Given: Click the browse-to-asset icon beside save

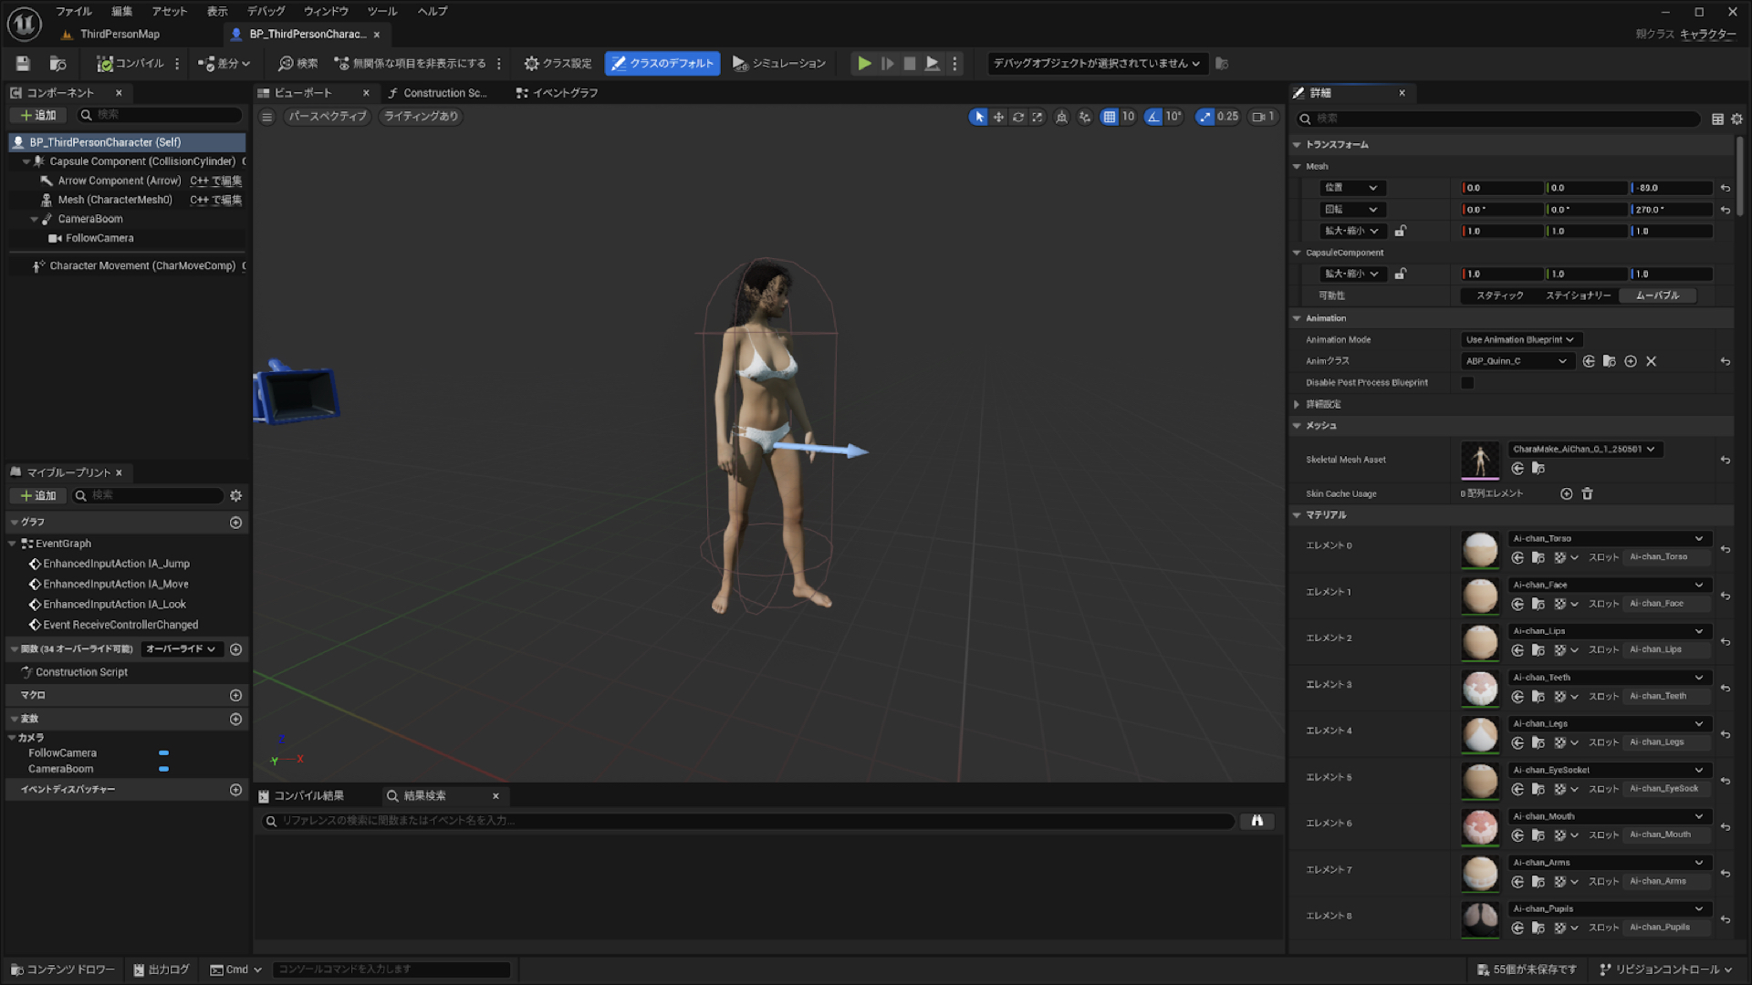Looking at the screenshot, I should click(x=57, y=63).
